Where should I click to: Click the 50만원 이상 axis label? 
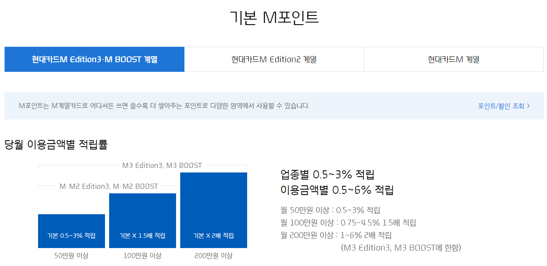click(x=72, y=256)
